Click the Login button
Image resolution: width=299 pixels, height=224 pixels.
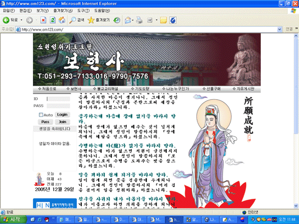tap(62, 115)
